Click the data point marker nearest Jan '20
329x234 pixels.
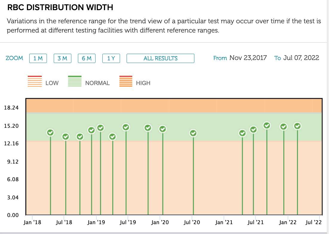pyautogui.click(x=163, y=129)
